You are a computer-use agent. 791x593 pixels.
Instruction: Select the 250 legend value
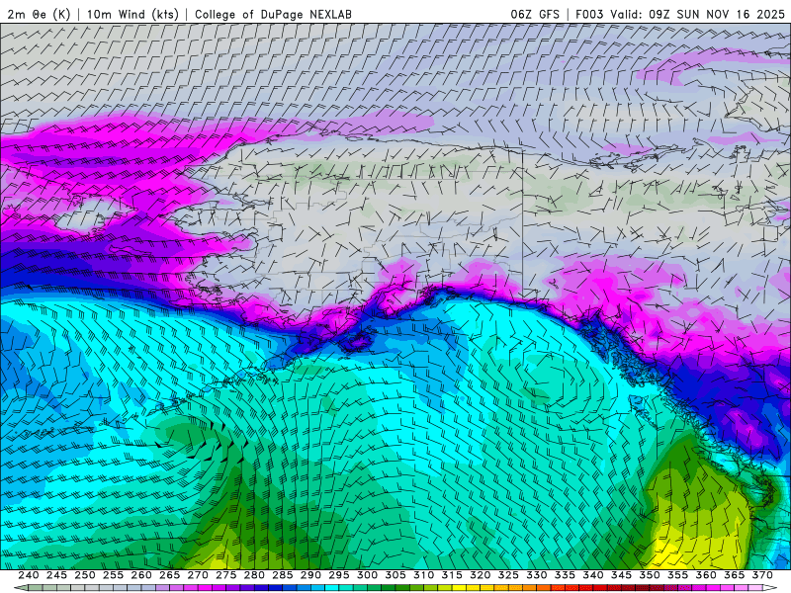85,575
